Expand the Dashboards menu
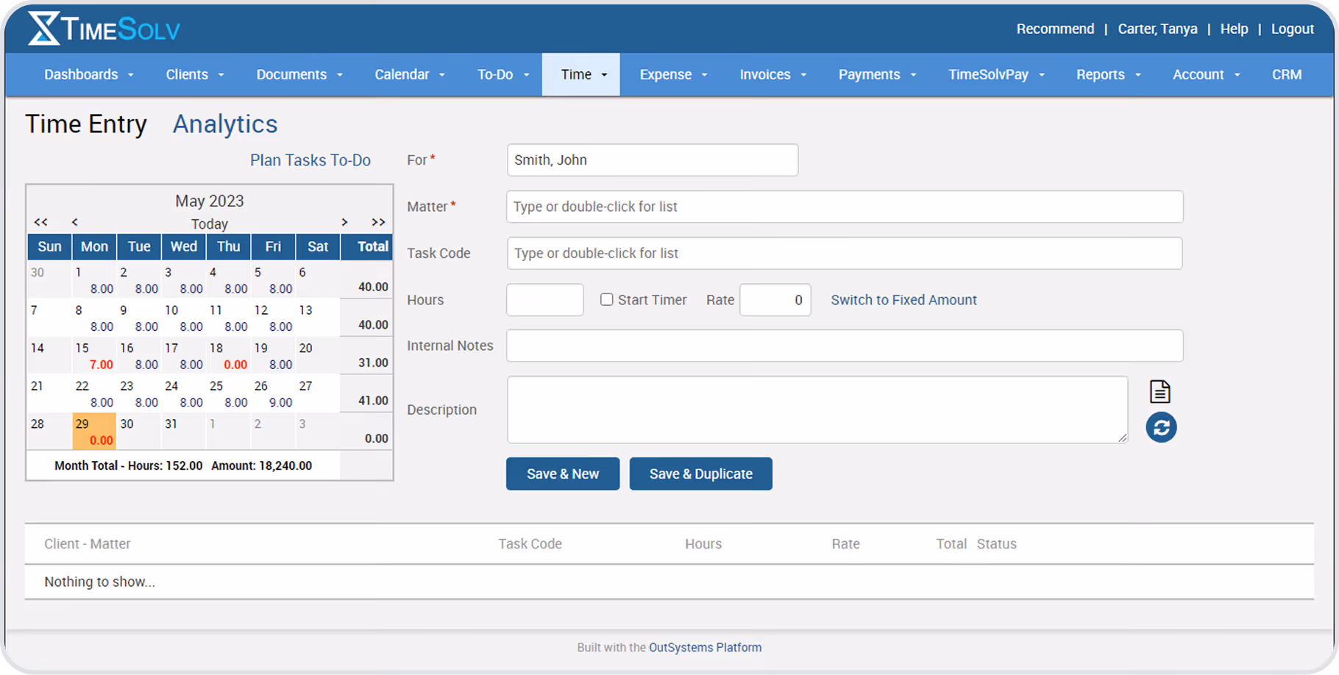This screenshot has width=1339, height=675. [x=89, y=74]
